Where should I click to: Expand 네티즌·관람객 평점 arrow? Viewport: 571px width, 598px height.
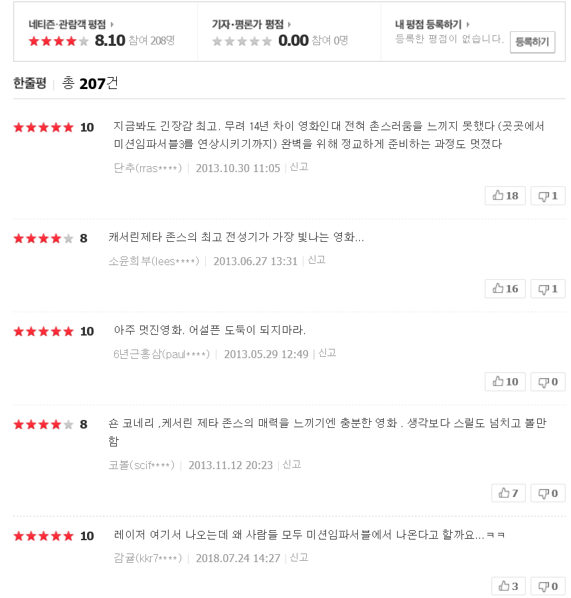112,25
